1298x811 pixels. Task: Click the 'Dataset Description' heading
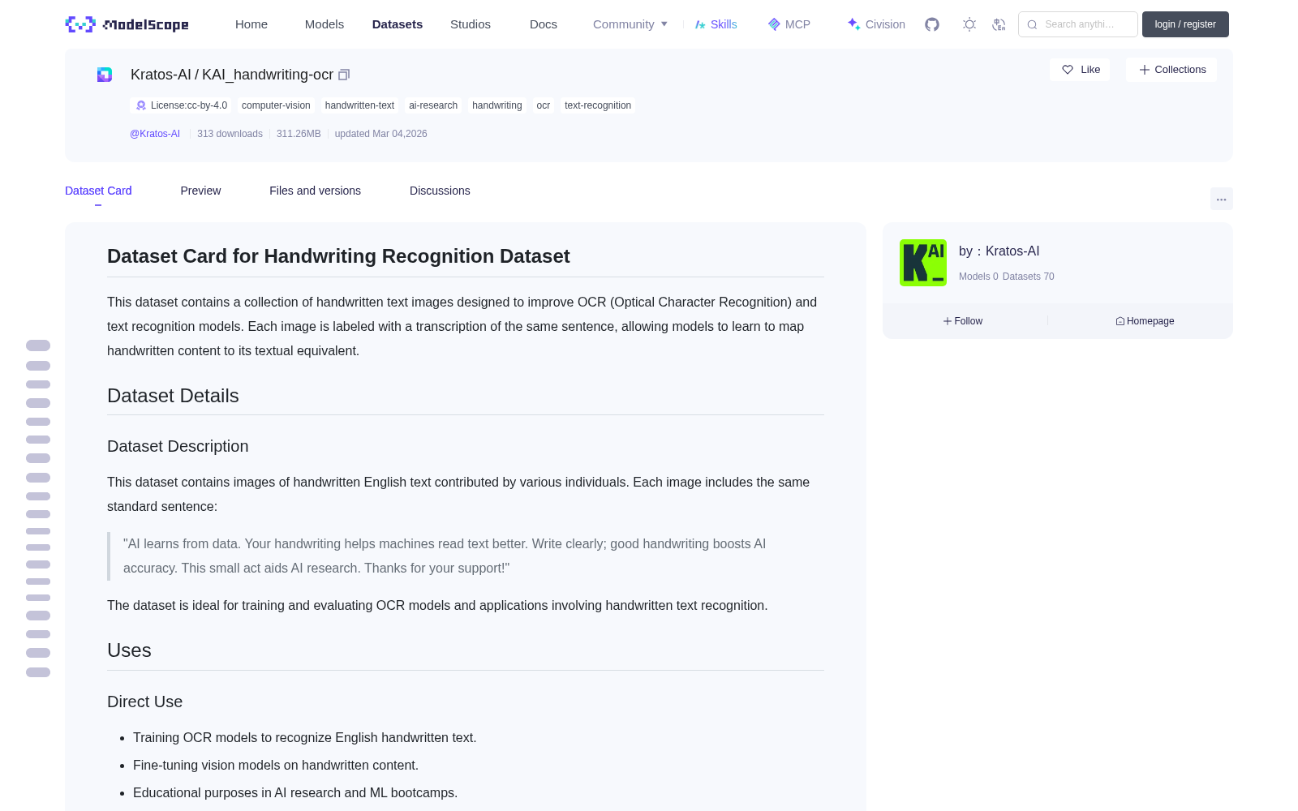(x=178, y=446)
